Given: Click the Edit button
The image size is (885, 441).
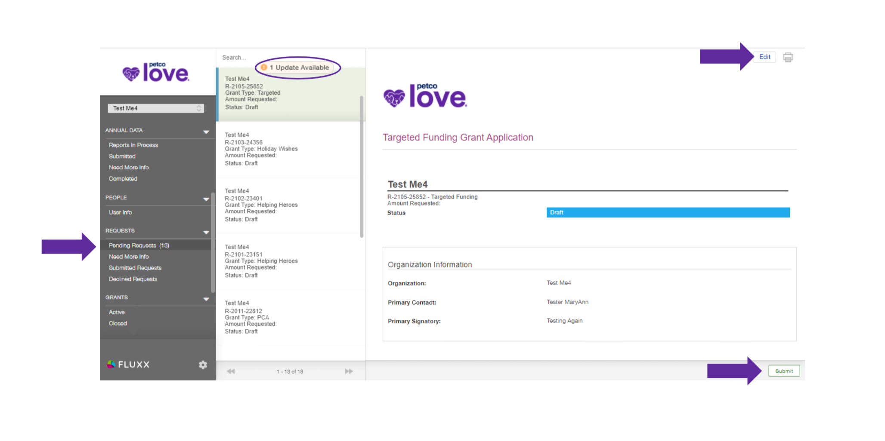Looking at the screenshot, I should pyautogui.click(x=764, y=57).
